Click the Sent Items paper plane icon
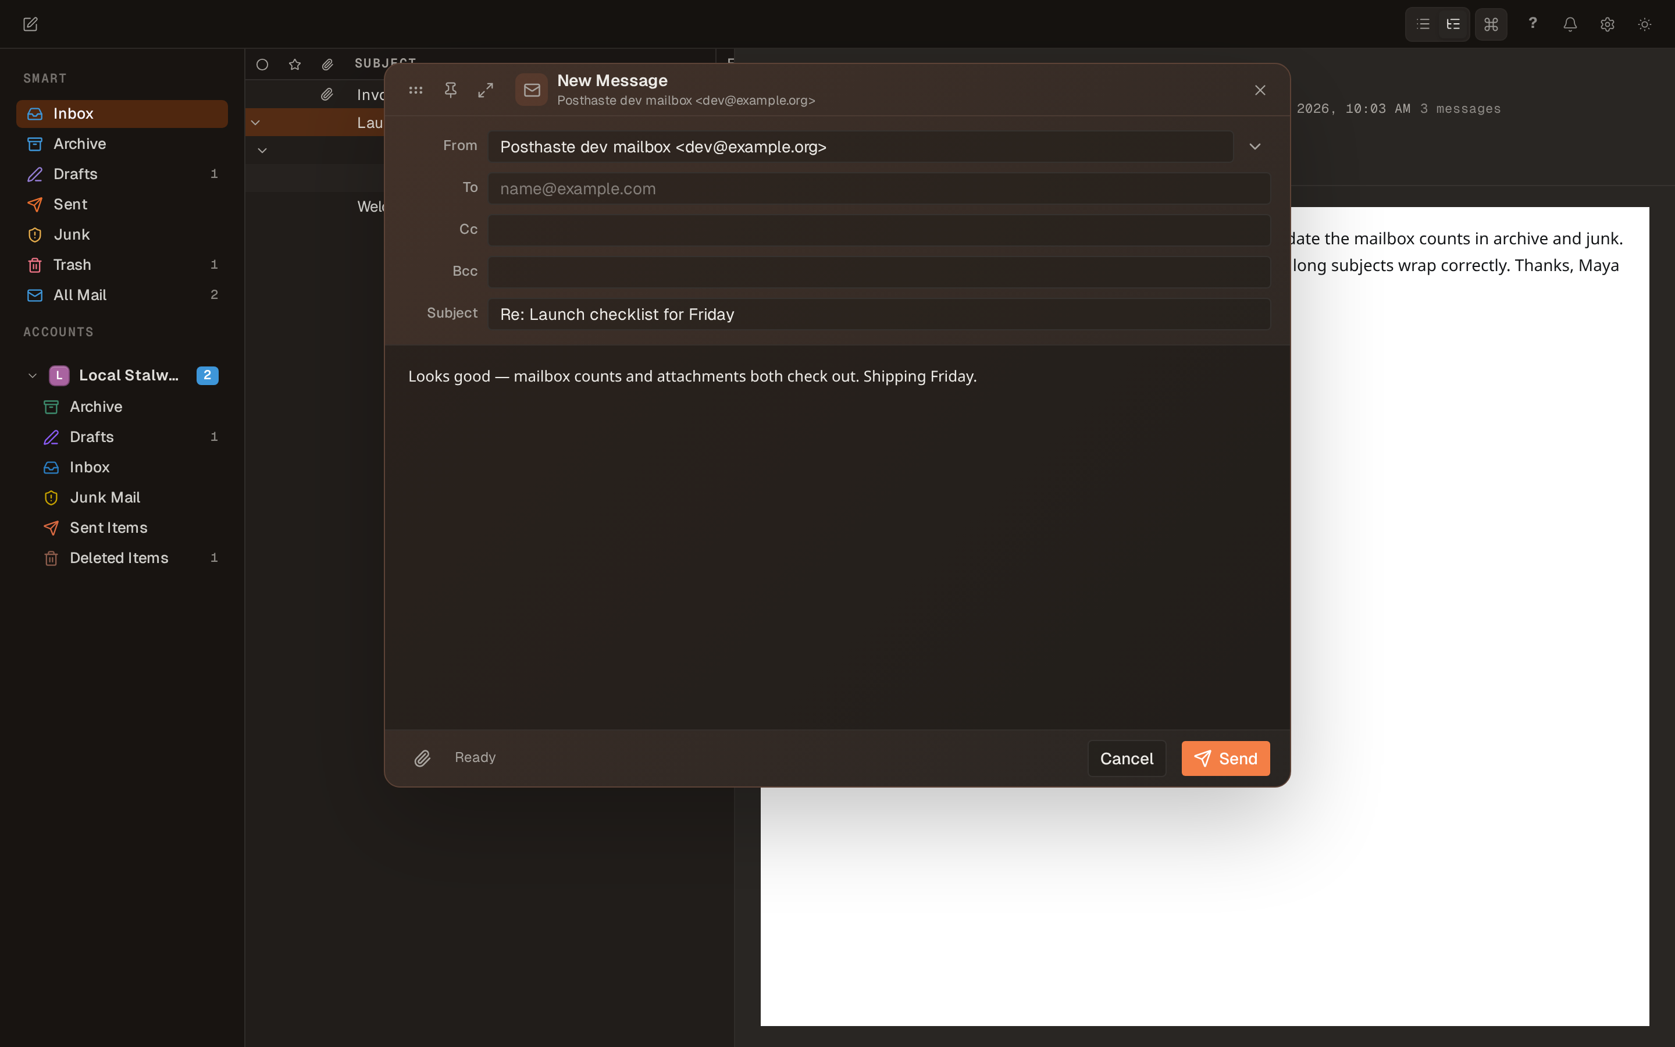 51,528
